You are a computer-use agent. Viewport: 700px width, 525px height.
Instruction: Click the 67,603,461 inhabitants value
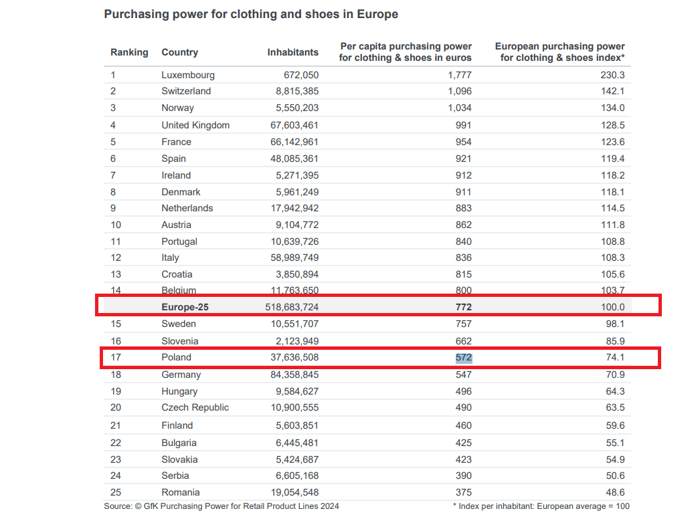[x=294, y=125]
